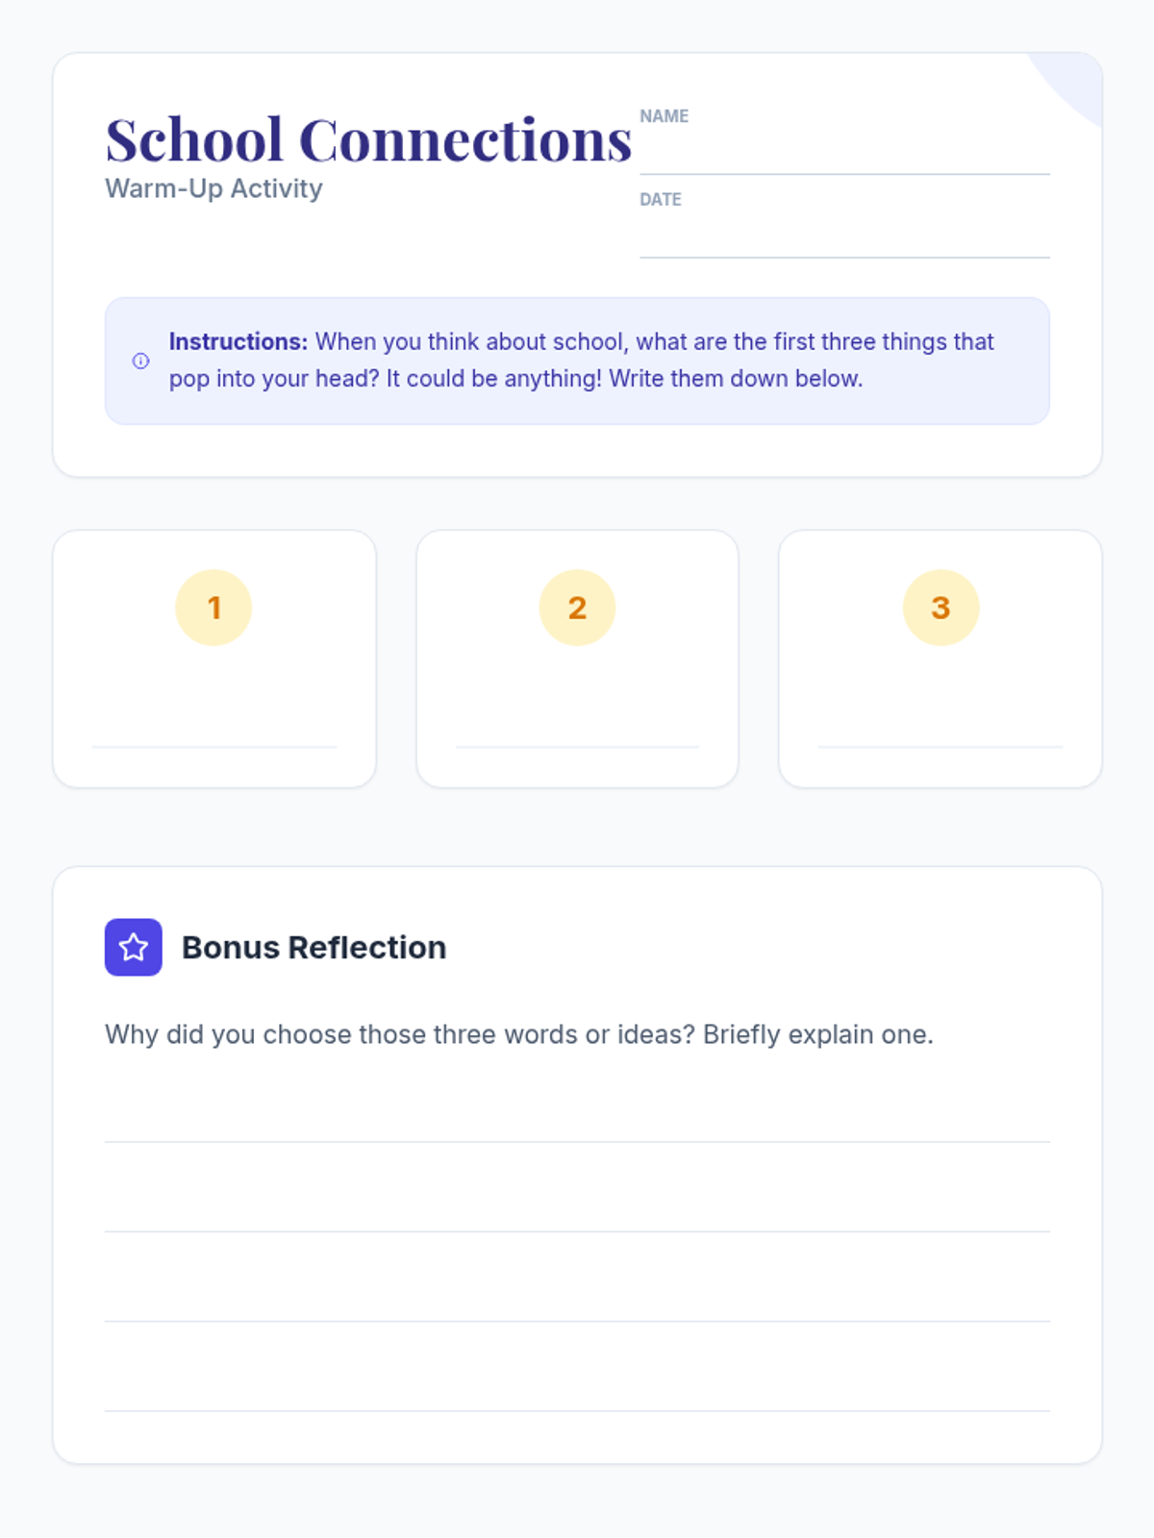
Task: Click the answer line in card 1
Action: [214, 745]
